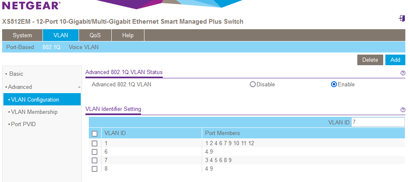Click the VLAN ID input field

click(378, 122)
